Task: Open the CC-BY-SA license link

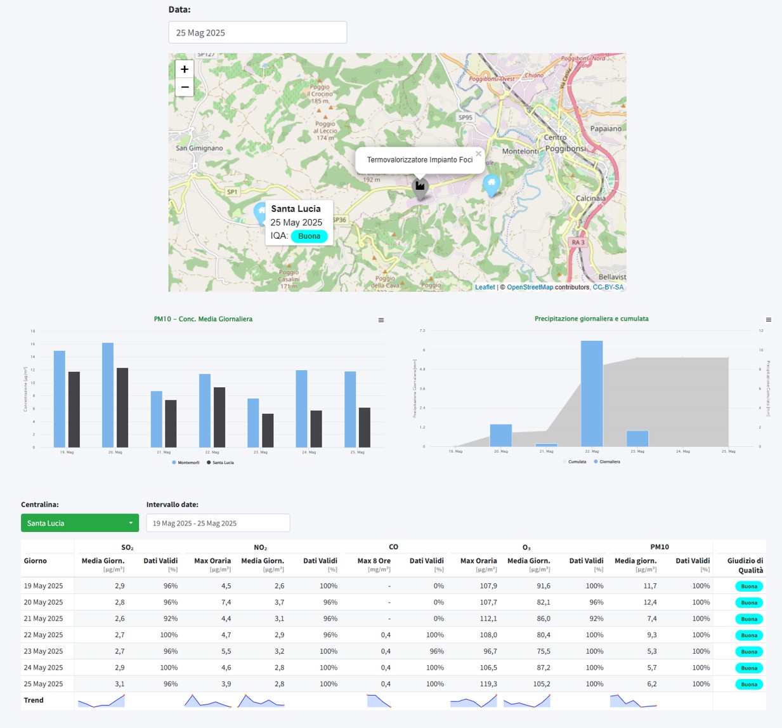Action: pyautogui.click(x=608, y=288)
